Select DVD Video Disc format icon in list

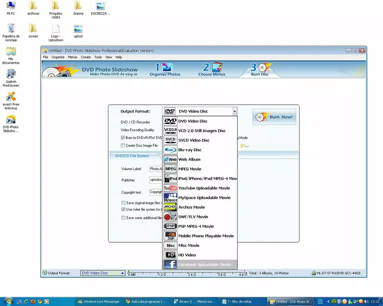pos(170,121)
